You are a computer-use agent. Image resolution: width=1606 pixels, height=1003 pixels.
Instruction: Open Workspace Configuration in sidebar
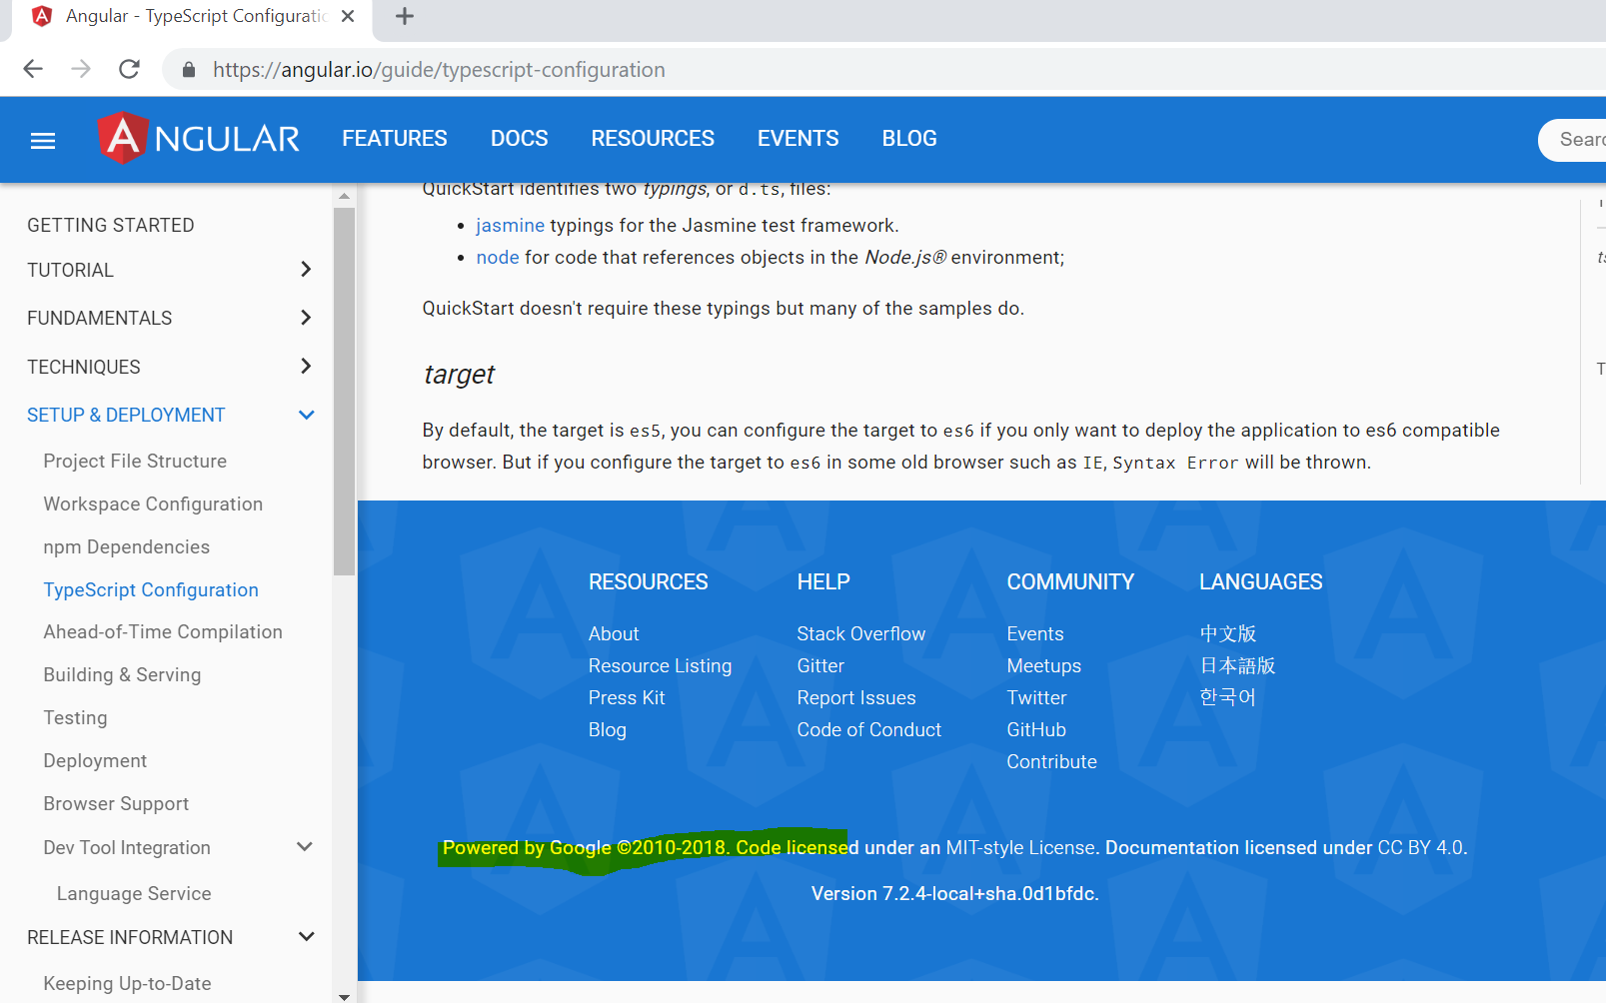coord(153,504)
